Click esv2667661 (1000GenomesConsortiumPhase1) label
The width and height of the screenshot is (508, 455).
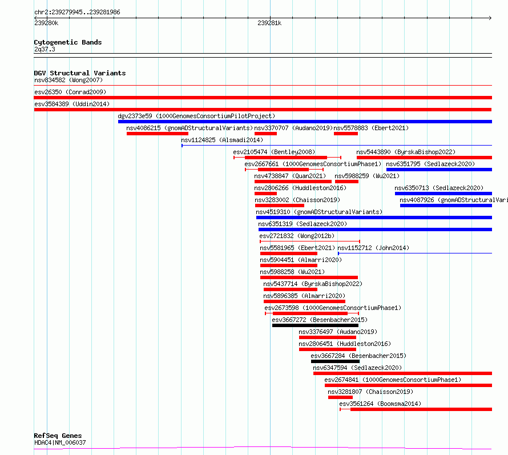(313, 164)
